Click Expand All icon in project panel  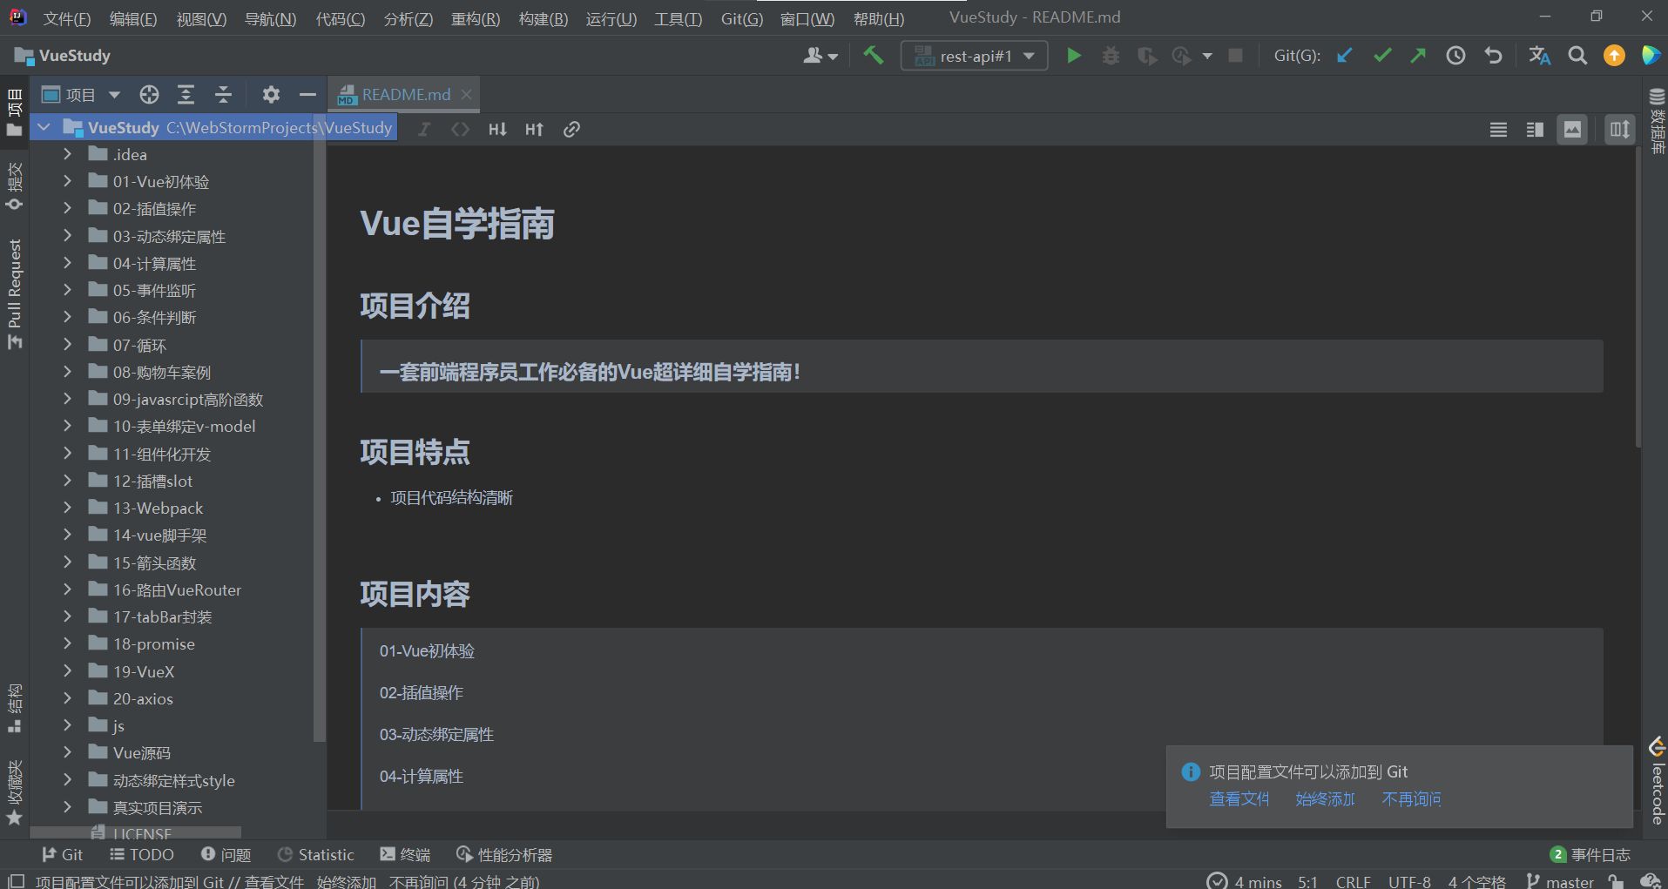(186, 94)
